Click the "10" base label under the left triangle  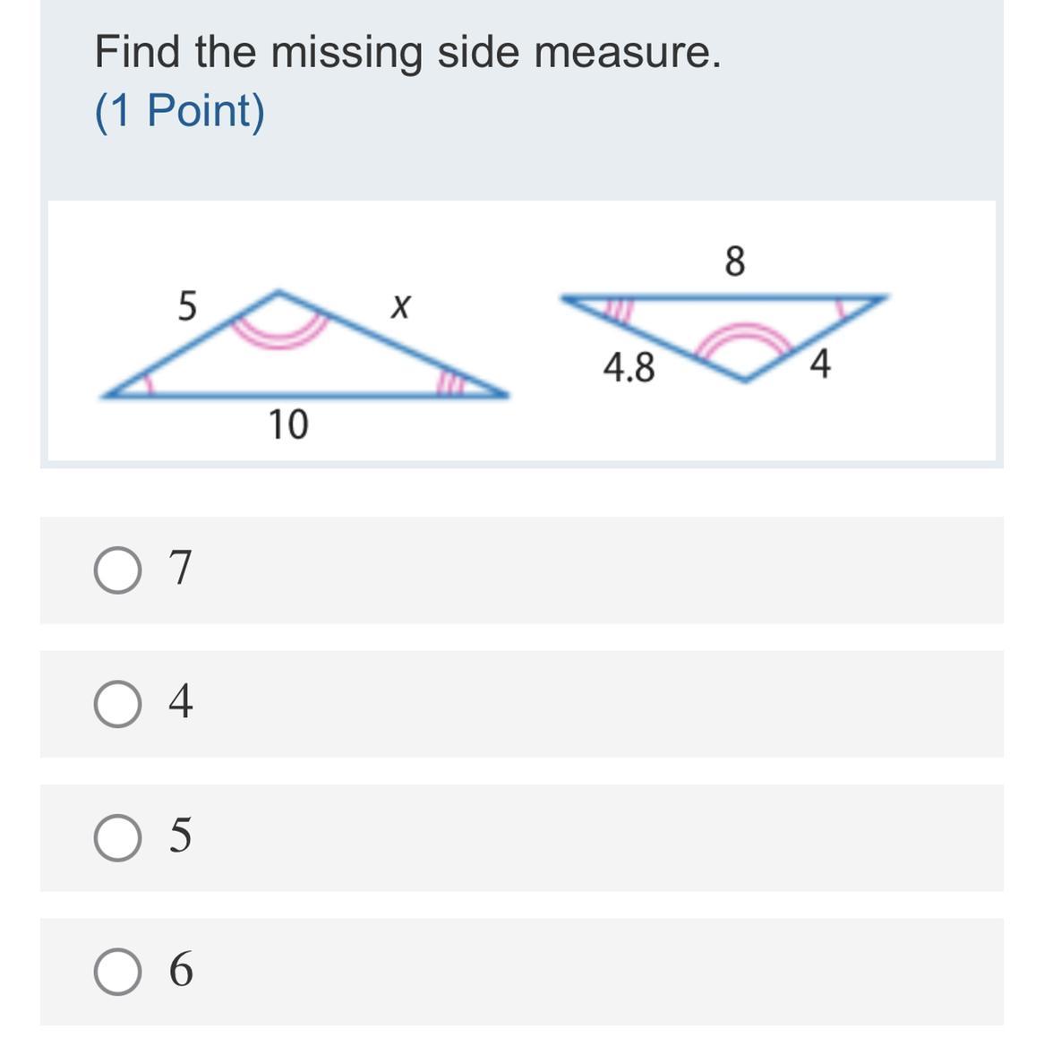point(288,424)
